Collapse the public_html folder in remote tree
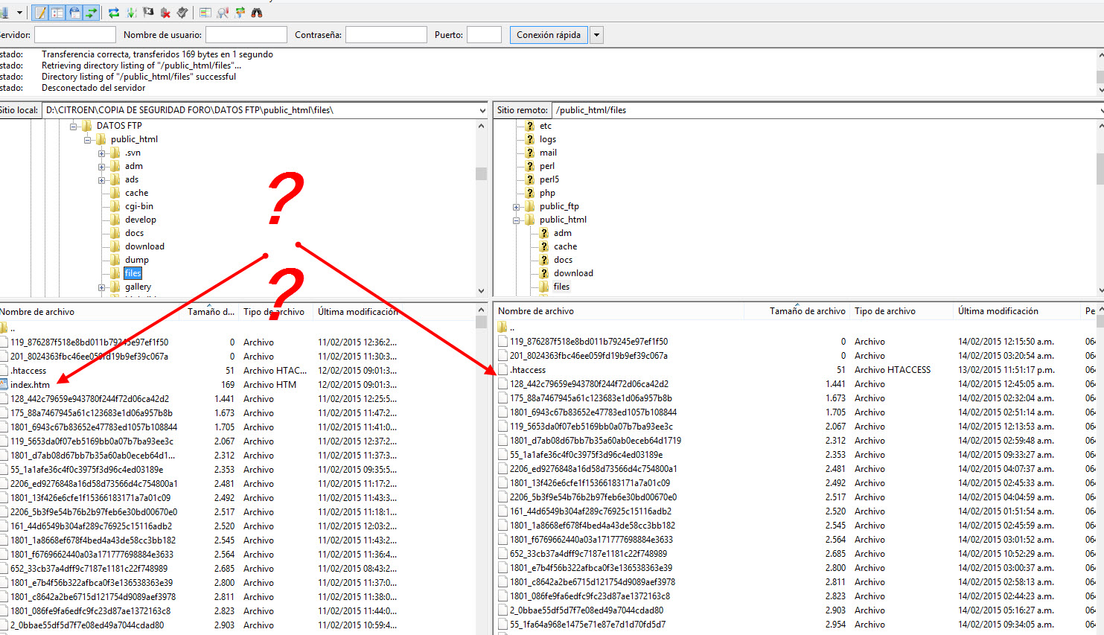The image size is (1104, 635). (x=516, y=220)
